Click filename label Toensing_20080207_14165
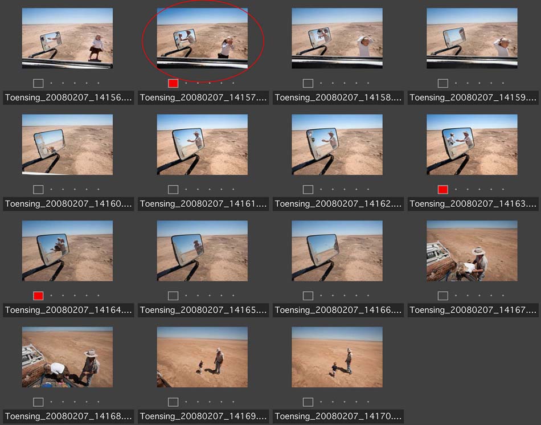The height and width of the screenshot is (425, 541). [203, 310]
